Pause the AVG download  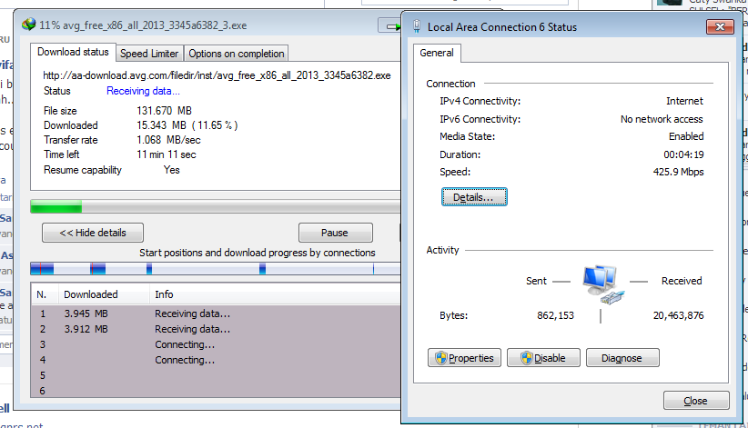coord(336,233)
